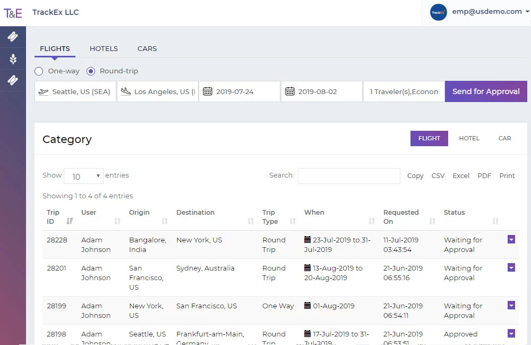Click 'Sydney, Australia' destination cell
The width and height of the screenshot is (531, 345).
tap(205, 268)
